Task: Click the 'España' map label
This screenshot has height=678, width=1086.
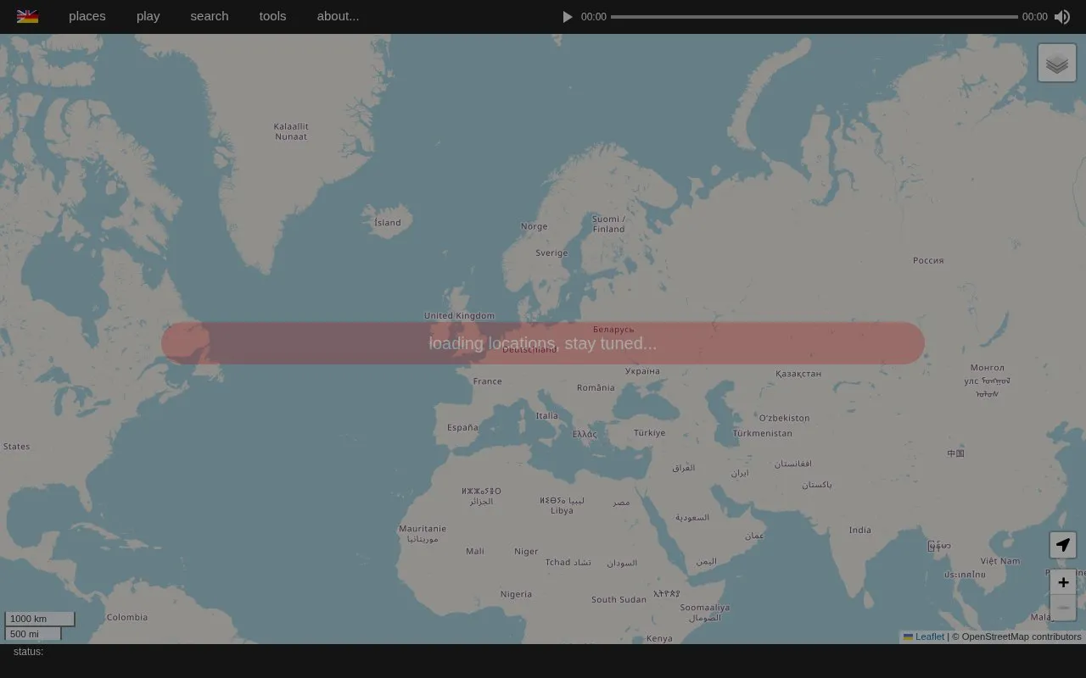Action: [x=462, y=427]
